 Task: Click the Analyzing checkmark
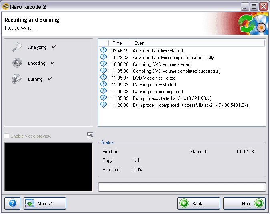coord(54,47)
